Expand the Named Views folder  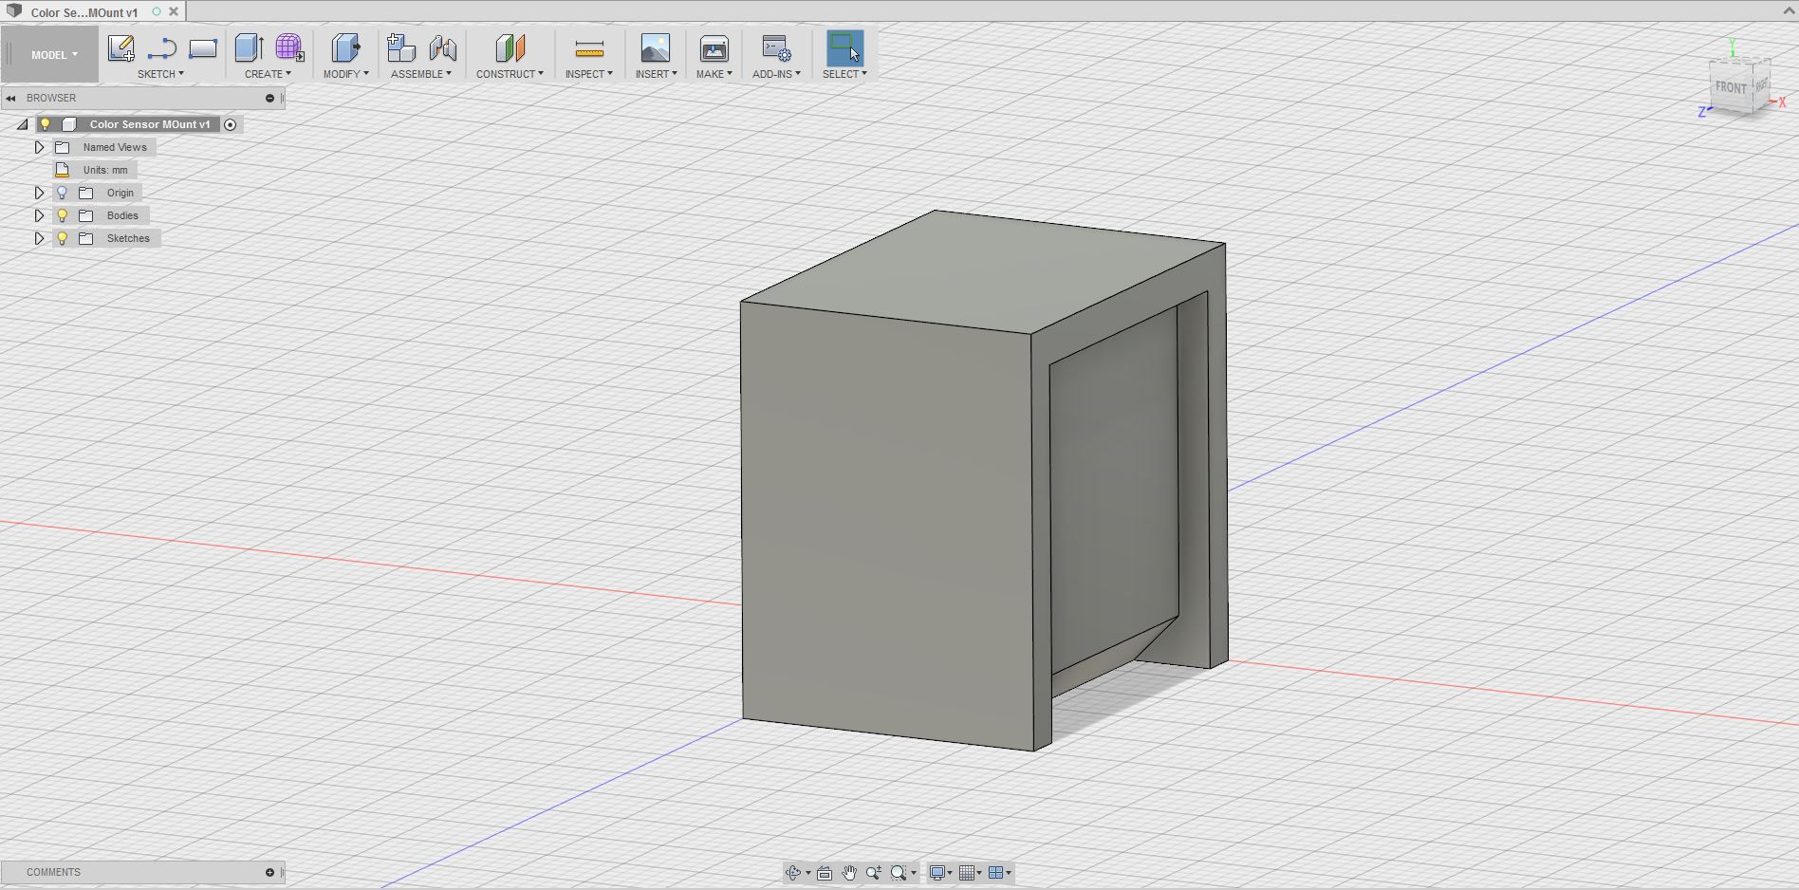click(x=39, y=147)
